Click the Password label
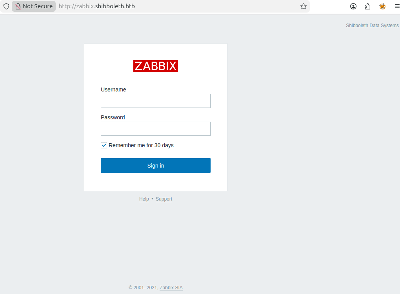The height and width of the screenshot is (294, 400). pos(113,117)
